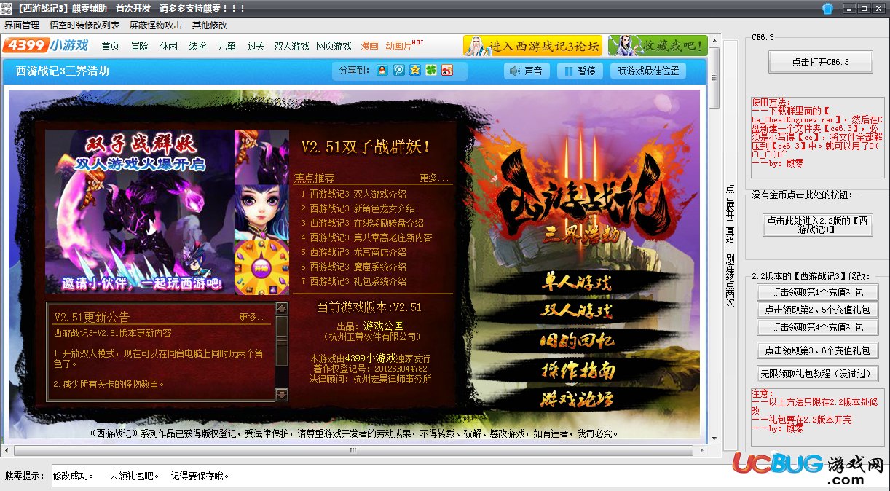Open the 过关 game category

click(256, 46)
